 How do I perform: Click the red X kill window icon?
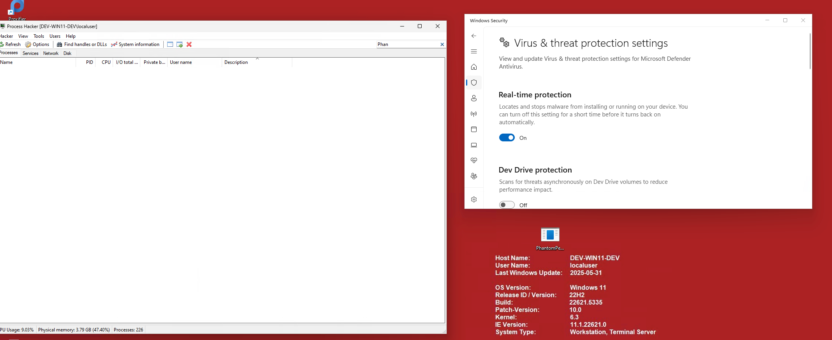click(189, 44)
